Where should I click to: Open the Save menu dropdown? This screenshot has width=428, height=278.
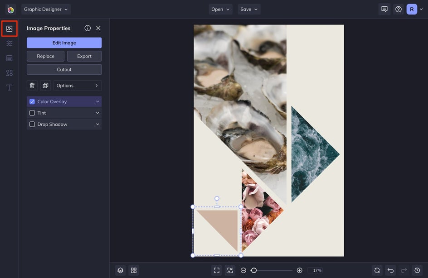pos(249,9)
